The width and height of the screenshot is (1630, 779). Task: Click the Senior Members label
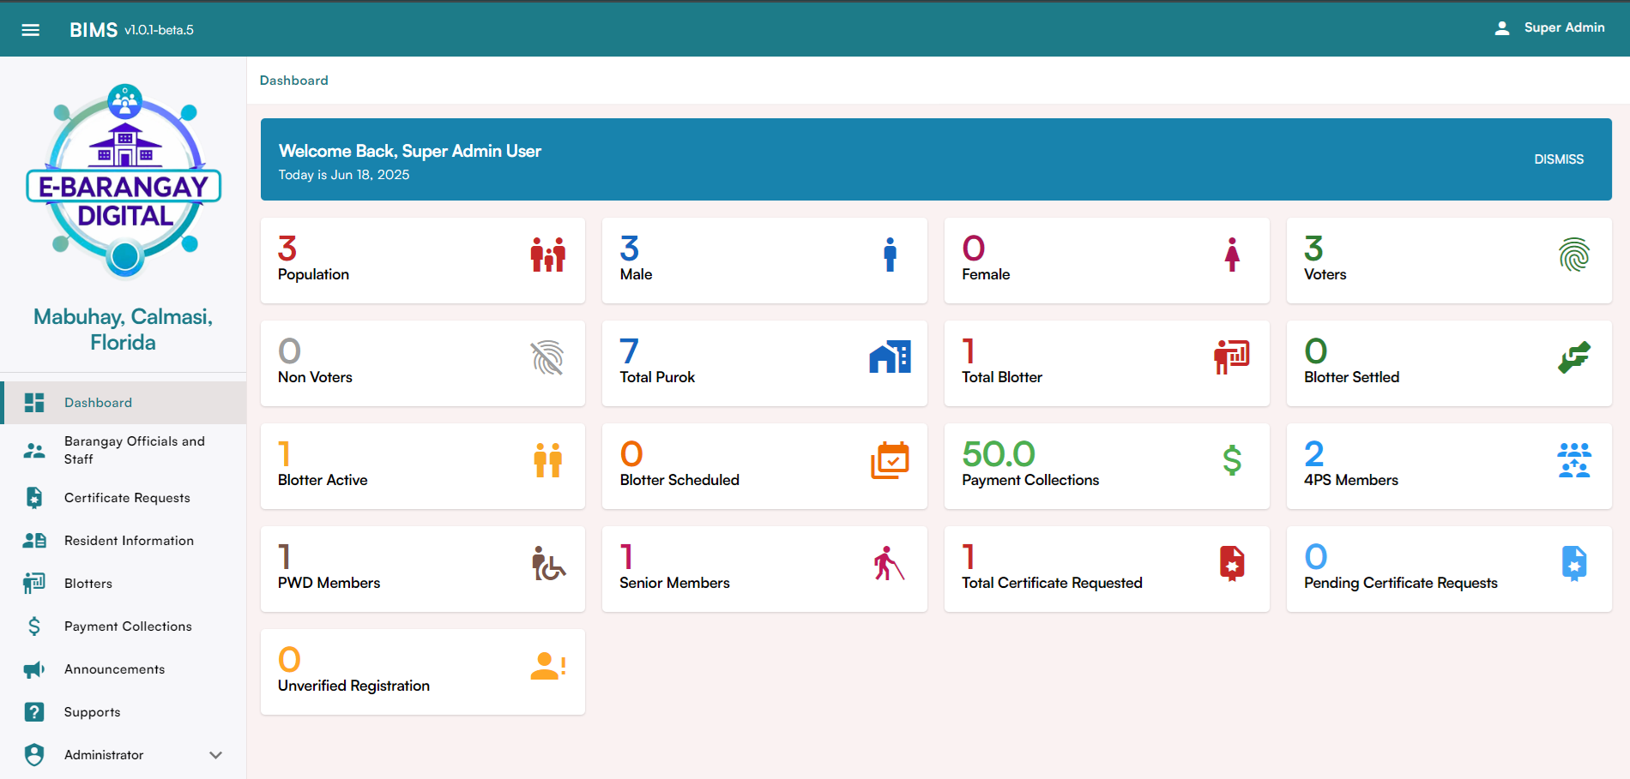click(674, 583)
